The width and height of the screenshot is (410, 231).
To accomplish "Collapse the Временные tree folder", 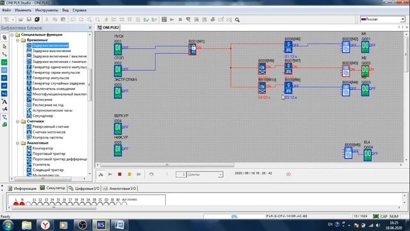I will tap(17, 40).
